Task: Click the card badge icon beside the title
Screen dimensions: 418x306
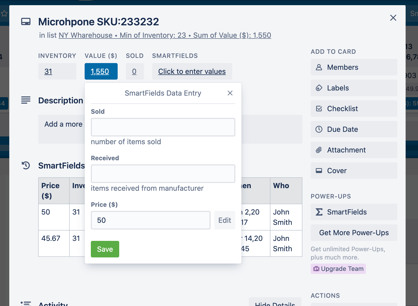Action: (x=26, y=21)
